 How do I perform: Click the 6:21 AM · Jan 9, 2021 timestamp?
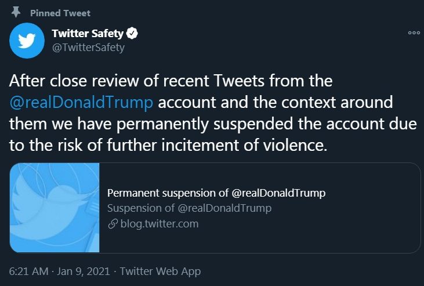(x=60, y=271)
